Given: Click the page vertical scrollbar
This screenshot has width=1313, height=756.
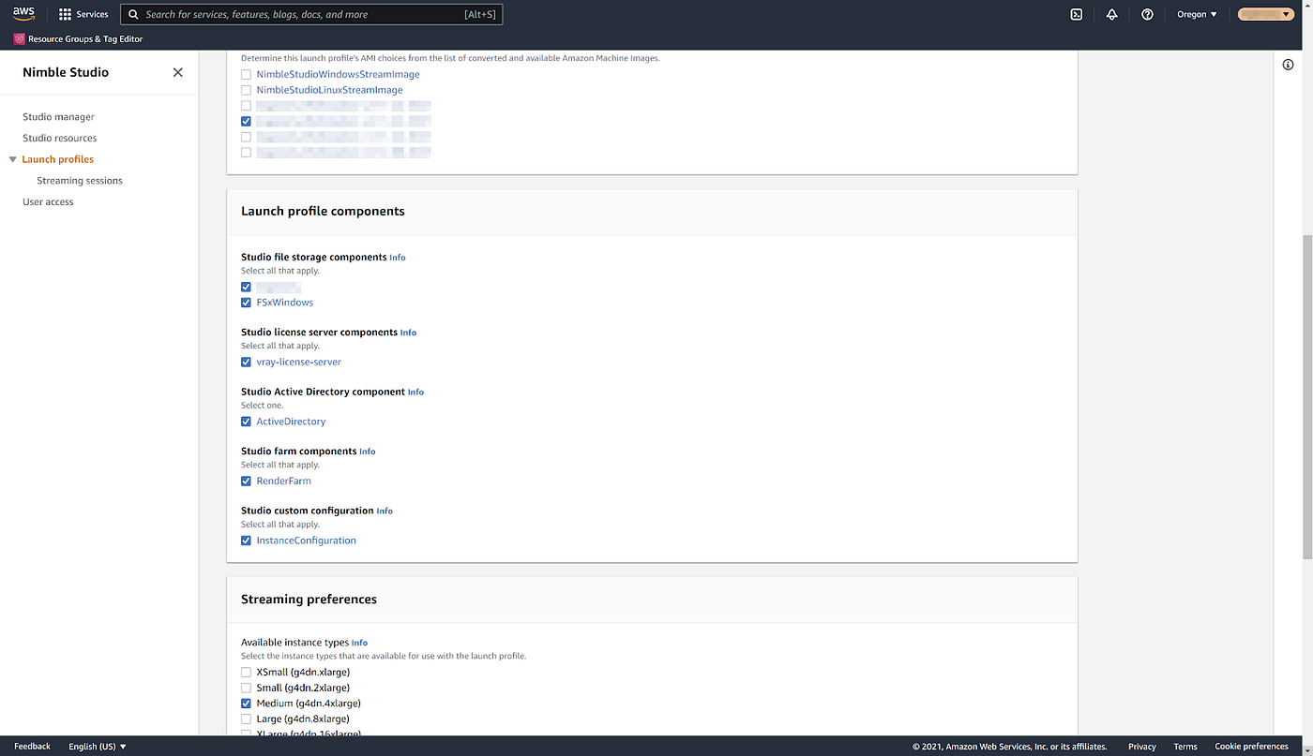Looking at the screenshot, I should tap(1306, 398).
